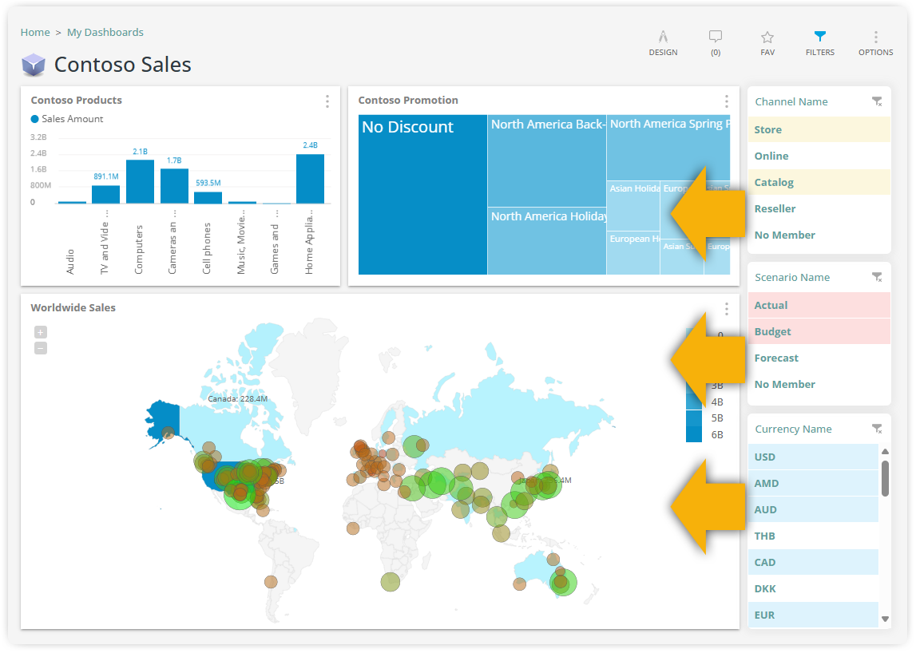Open Worldwide Sales panel menu
This screenshot has width=916, height=653.
(x=726, y=309)
